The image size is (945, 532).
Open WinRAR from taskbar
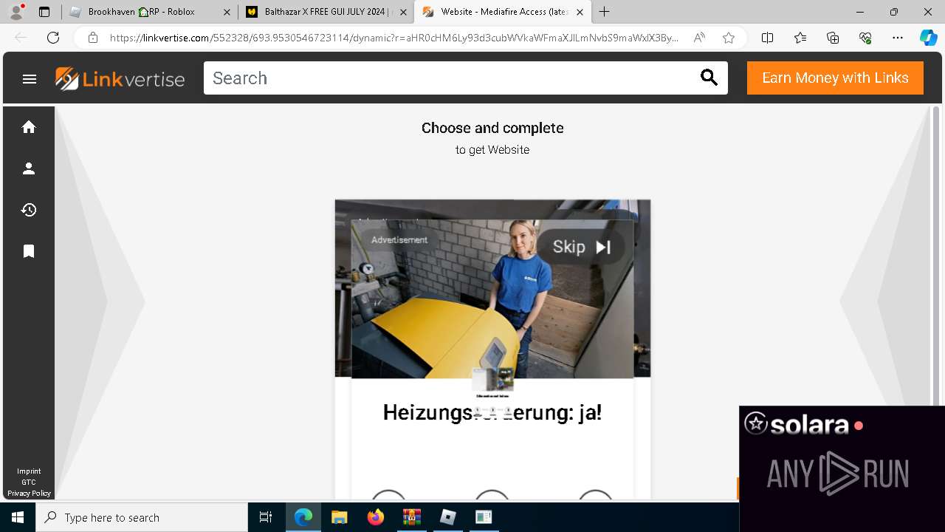point(411,517)
